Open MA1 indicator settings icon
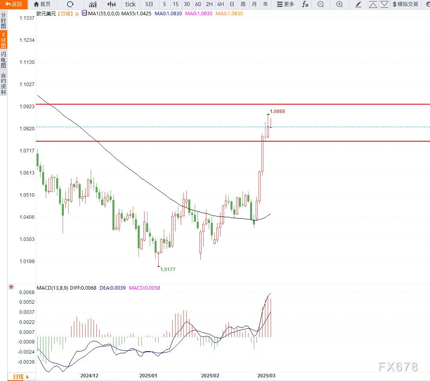430x381 pixels. tap(84, 13)
